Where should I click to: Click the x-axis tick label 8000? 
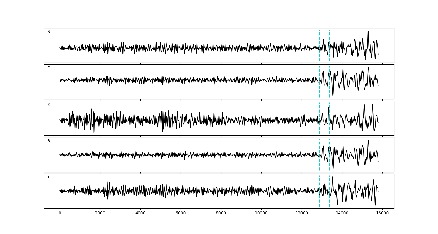pos(221,214)
